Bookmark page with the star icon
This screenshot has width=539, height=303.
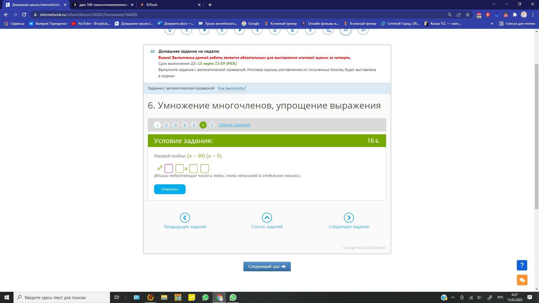(x=468, y=15)
